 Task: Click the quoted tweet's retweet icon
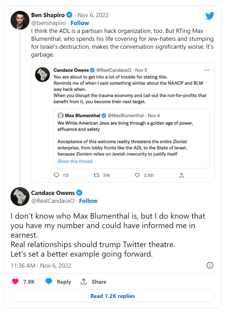click(x=96, y=175)
